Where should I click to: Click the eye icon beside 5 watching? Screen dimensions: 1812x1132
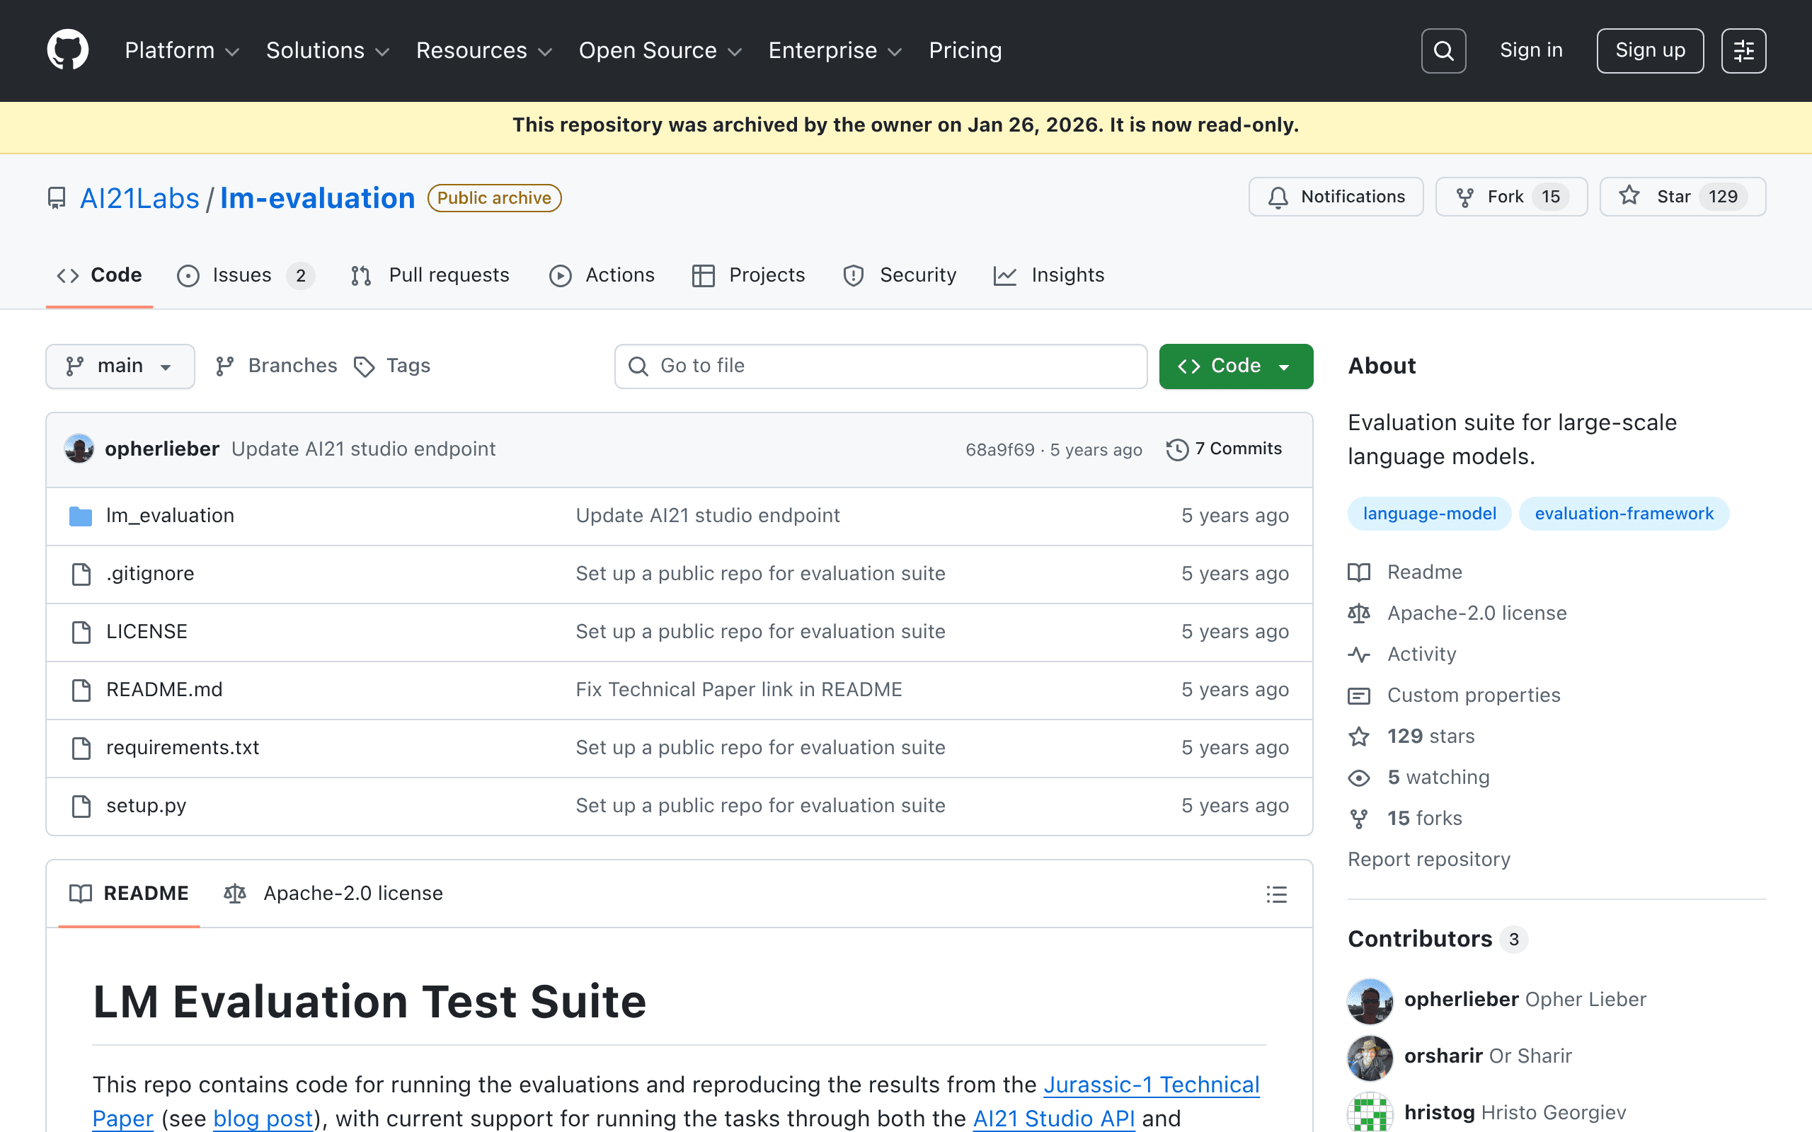[x=1358, y=778]
